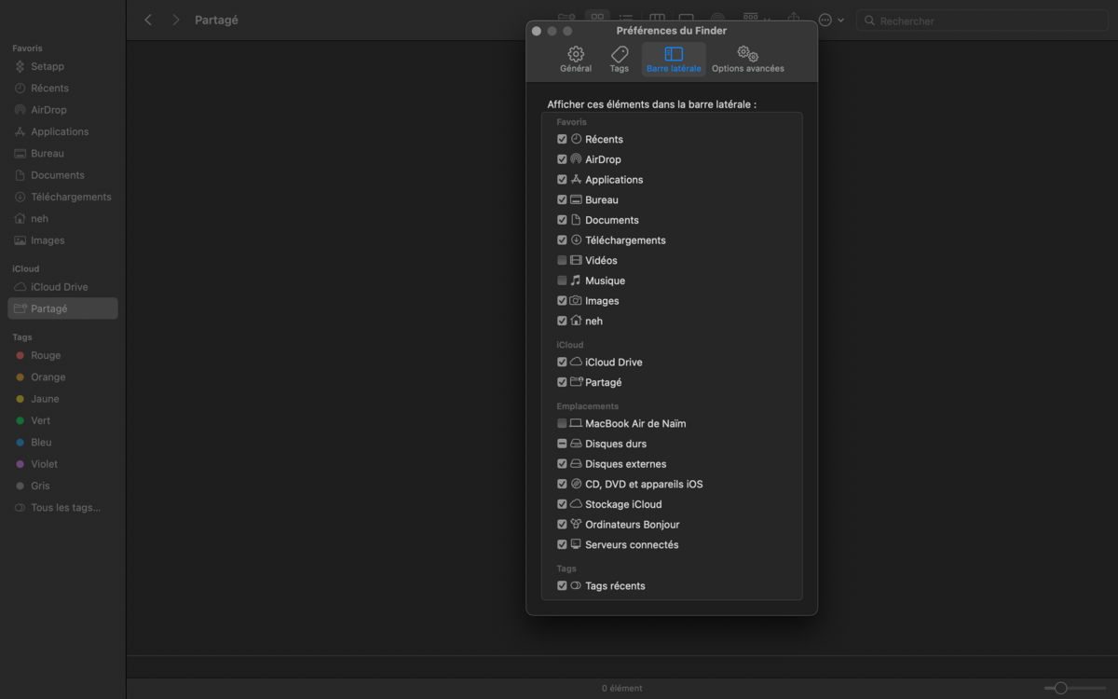This screenshot has height=699, width=1118.
Task: Select the Barre latérale preferences tab
Action: pyautogui.click(x=674, y=60)
